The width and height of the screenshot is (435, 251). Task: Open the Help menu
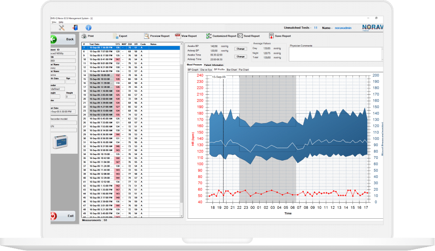point(61,22)
